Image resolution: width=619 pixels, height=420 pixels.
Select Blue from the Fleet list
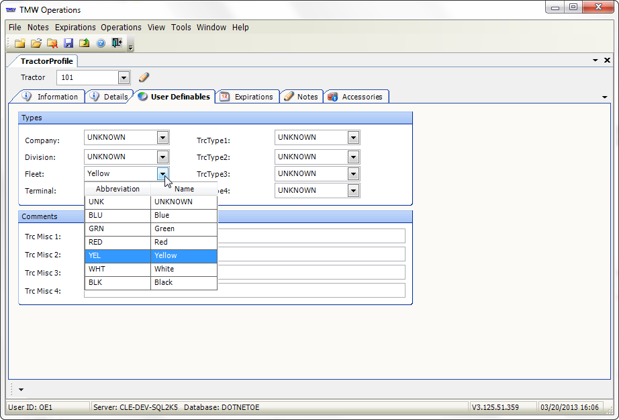pyautogui.click(x=150, y=216)
